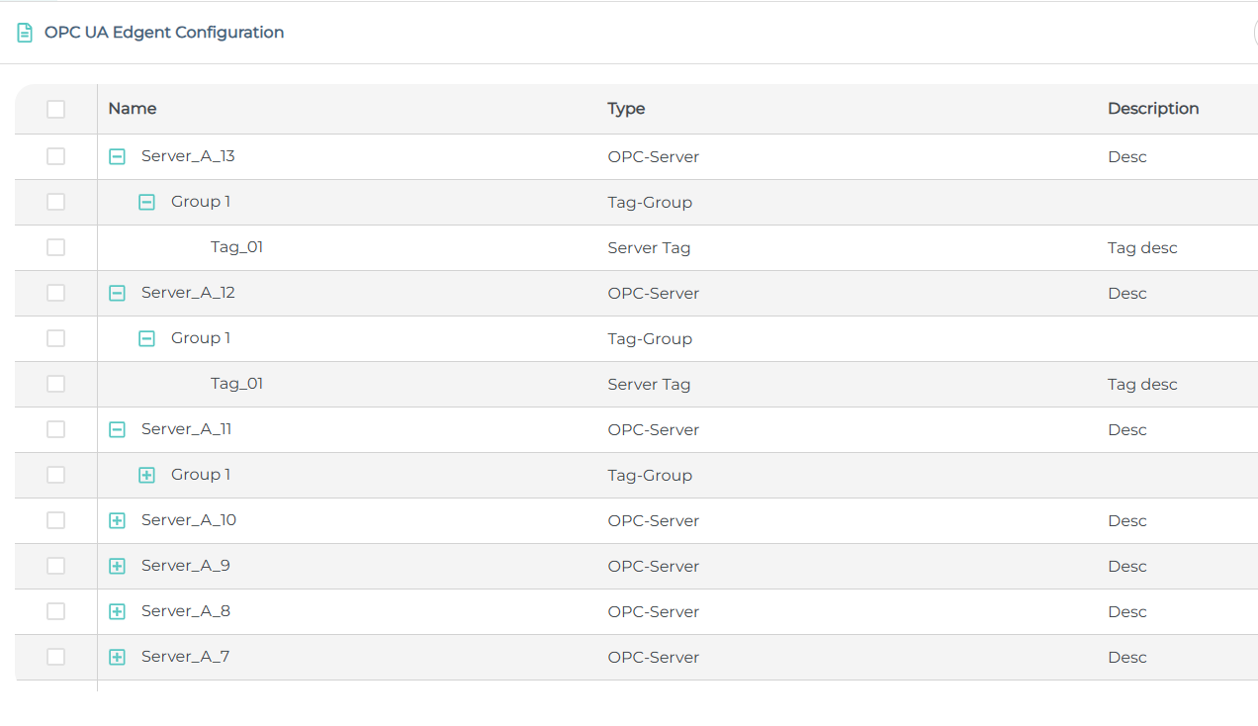Click the Description column header
Image resolution: width=1258 pixels, height=726 pixels.
click(x=1152, y=109)
